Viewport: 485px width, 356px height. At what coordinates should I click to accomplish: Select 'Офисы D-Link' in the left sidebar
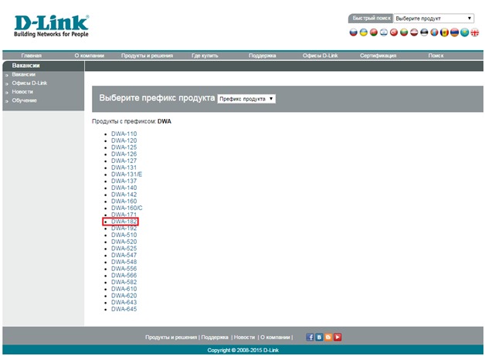coord(28,83)
